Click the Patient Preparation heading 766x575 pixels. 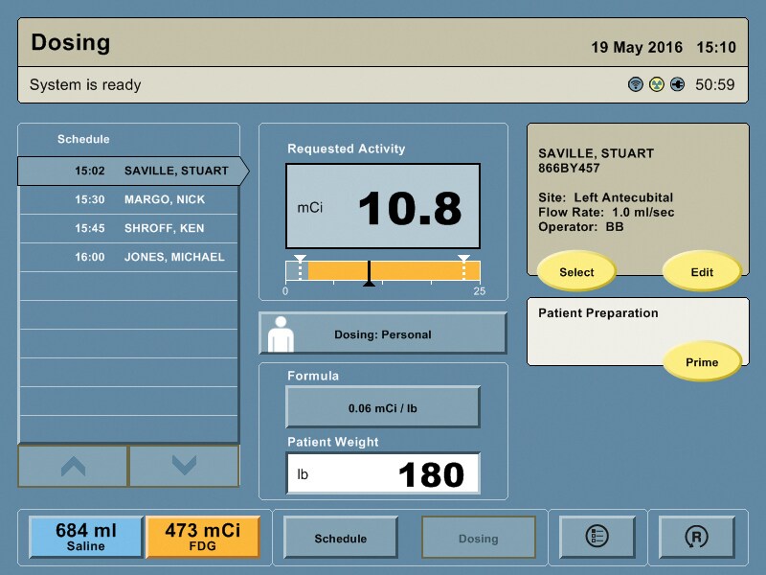click(x=598, y=313)
